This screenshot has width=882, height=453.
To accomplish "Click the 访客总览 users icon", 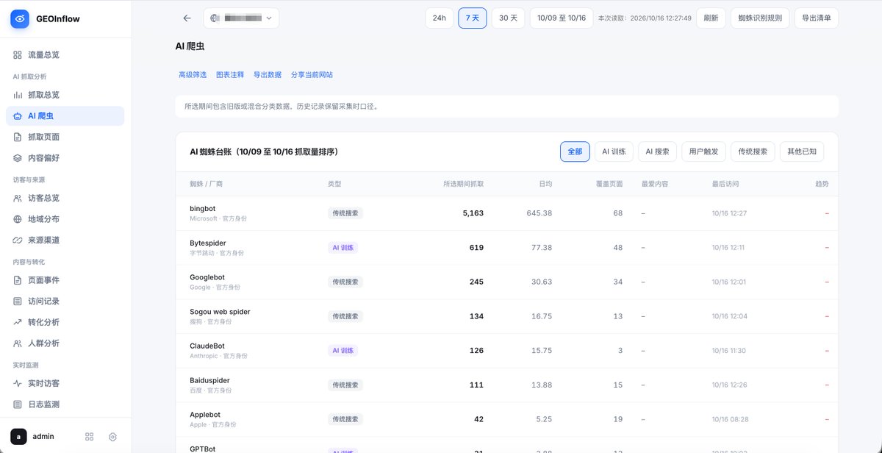I will point(18,199).
